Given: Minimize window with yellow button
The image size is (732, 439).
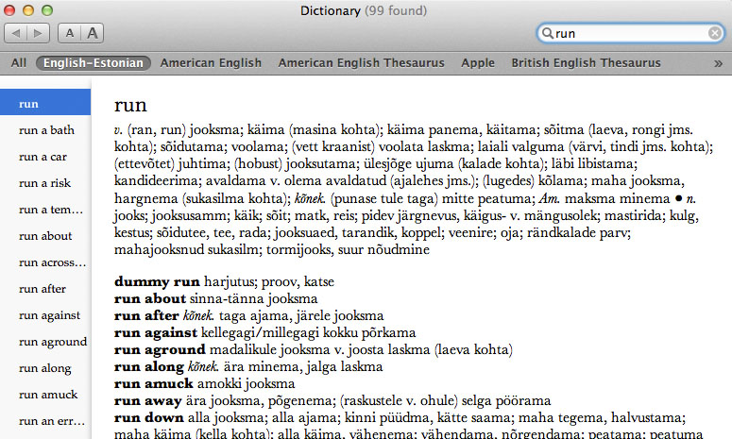Looking at the screenshot, I should 28,10.
